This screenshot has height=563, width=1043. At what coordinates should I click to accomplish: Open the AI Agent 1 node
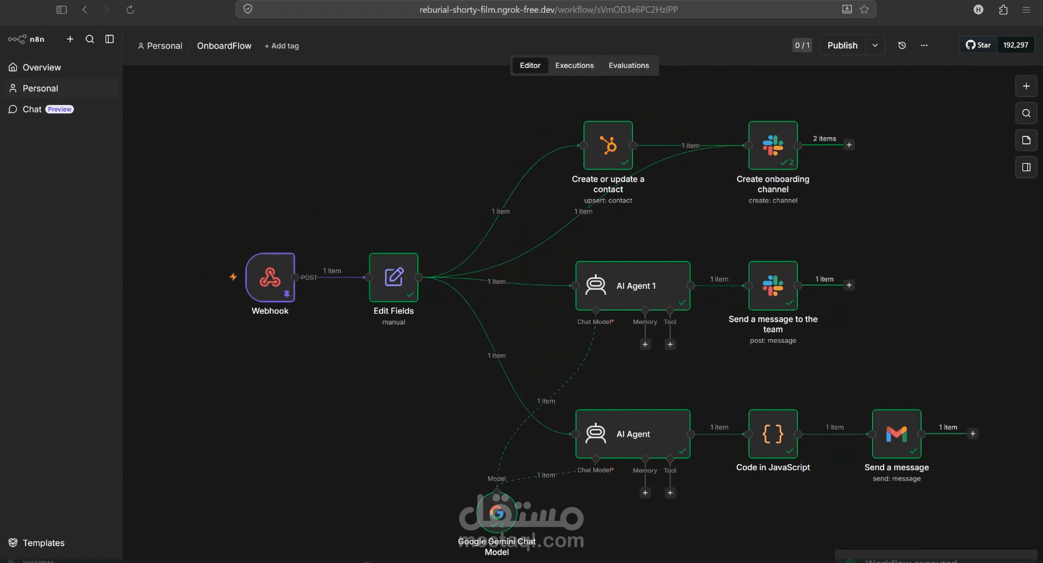click(633, 286)
